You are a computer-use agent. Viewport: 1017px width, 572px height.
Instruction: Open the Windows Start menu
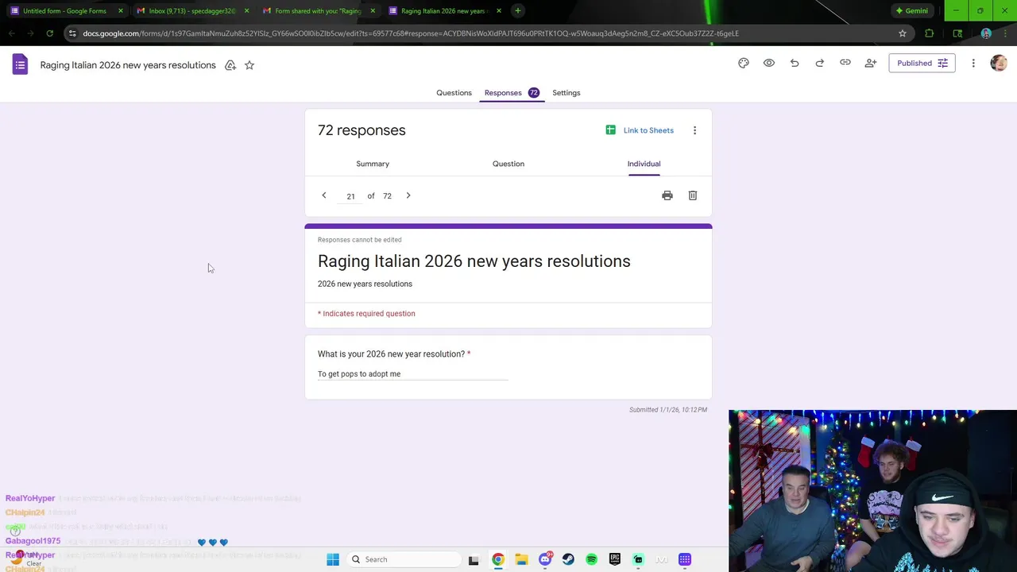333,559
